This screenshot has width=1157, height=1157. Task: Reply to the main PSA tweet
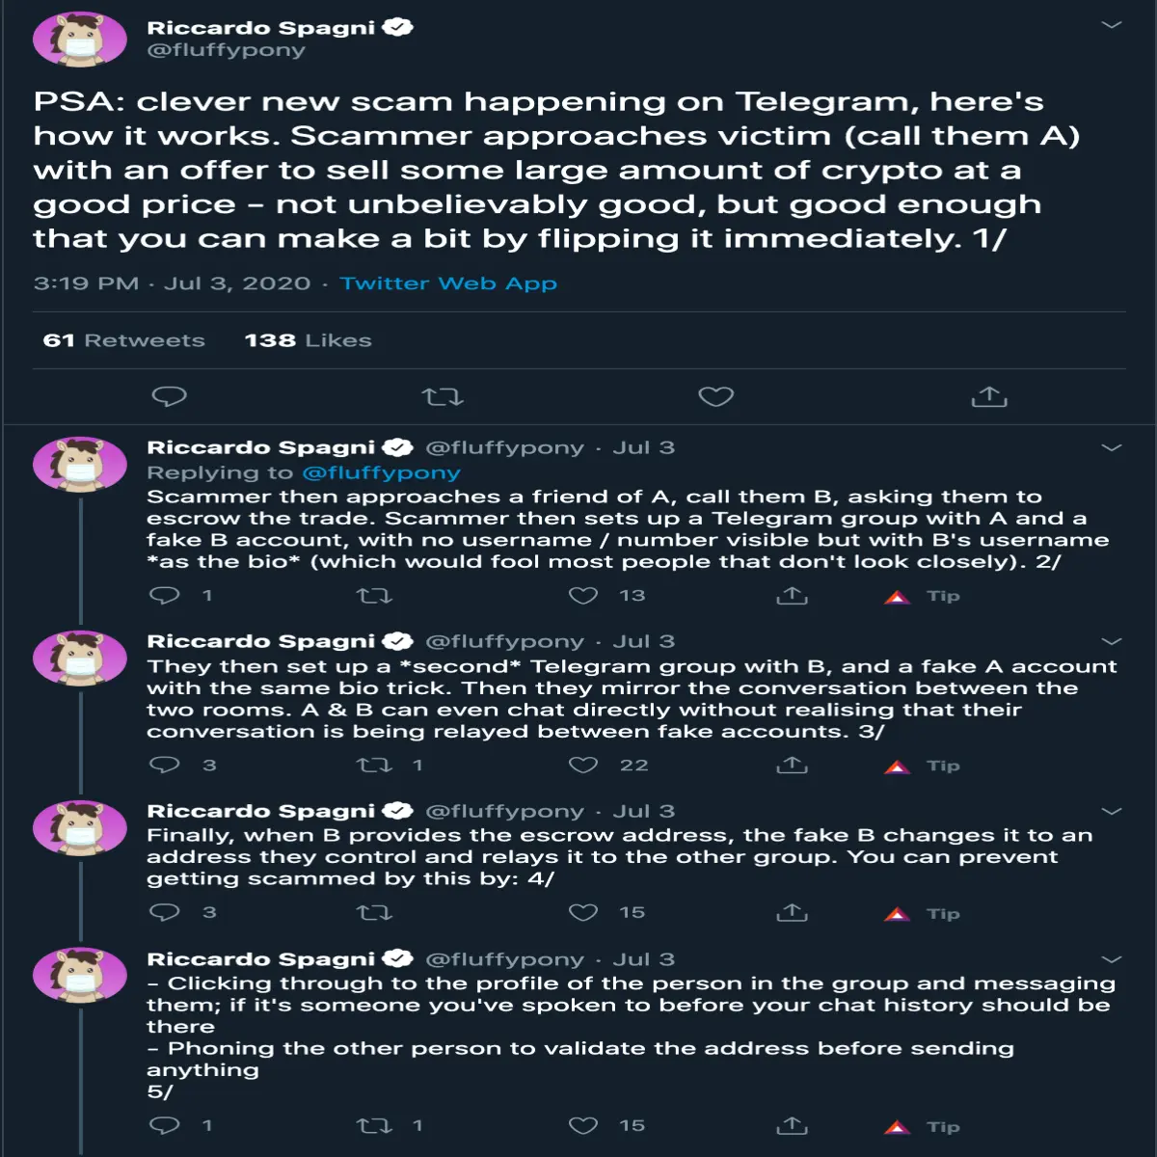click(x=170, y=396)
